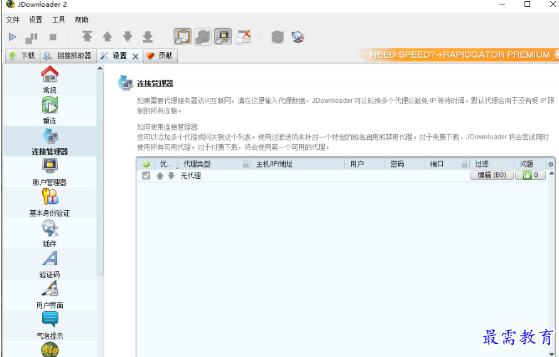Click the thumbs-up 0 problems button
The image size is (559, 357).
pyautogui.click(x=531, y=175)
